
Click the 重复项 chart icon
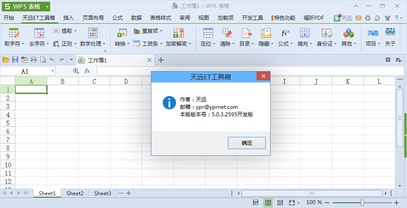(137, 31)
